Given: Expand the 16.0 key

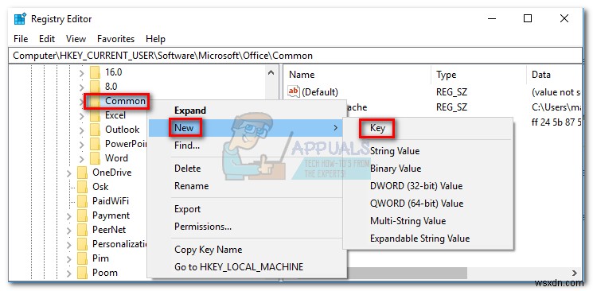Looking at the screenshot, I should coord(82,72).
